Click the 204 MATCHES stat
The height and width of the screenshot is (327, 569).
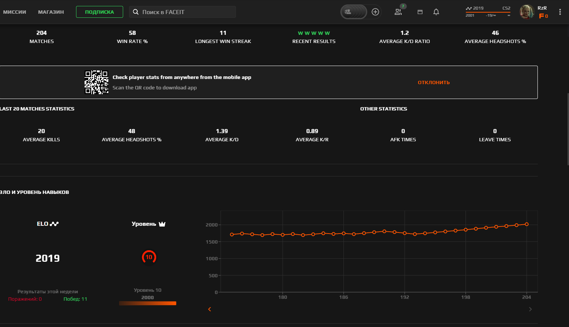42,37
